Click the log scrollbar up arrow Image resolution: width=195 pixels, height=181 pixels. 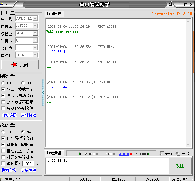(188, 22)
